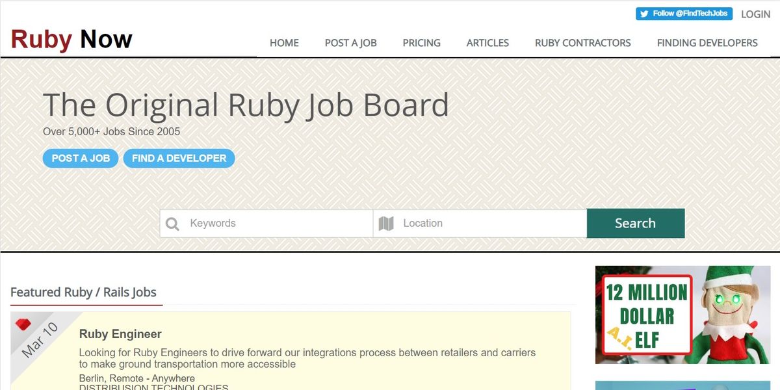This screenshot has width=780, height=390.
Task: Select Finding Developers menu item
Action: click(x=707, y=43)
